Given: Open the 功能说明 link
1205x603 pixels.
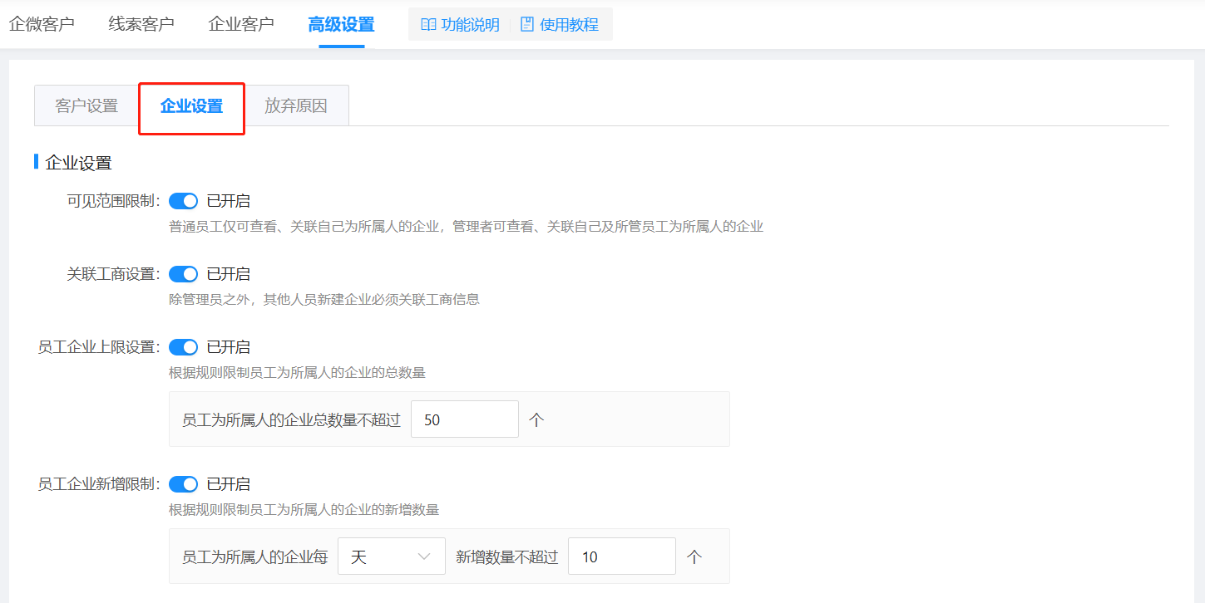Looking at the screenshot, I should pos(470,25).
